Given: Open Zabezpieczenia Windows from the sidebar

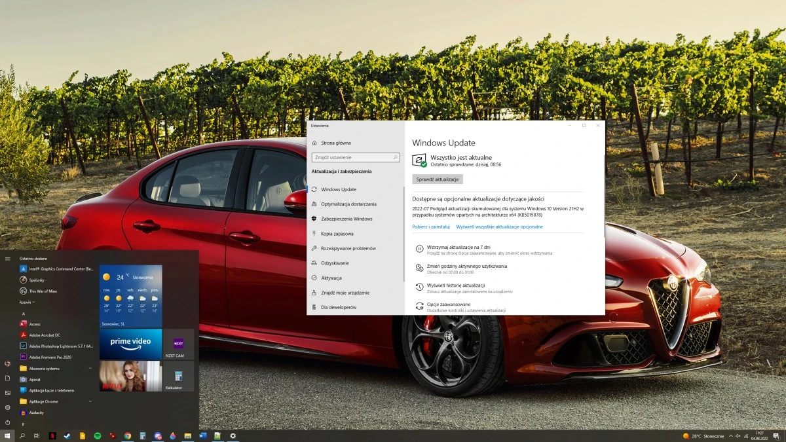Looking at the screenshot, I should pos(348,219).
